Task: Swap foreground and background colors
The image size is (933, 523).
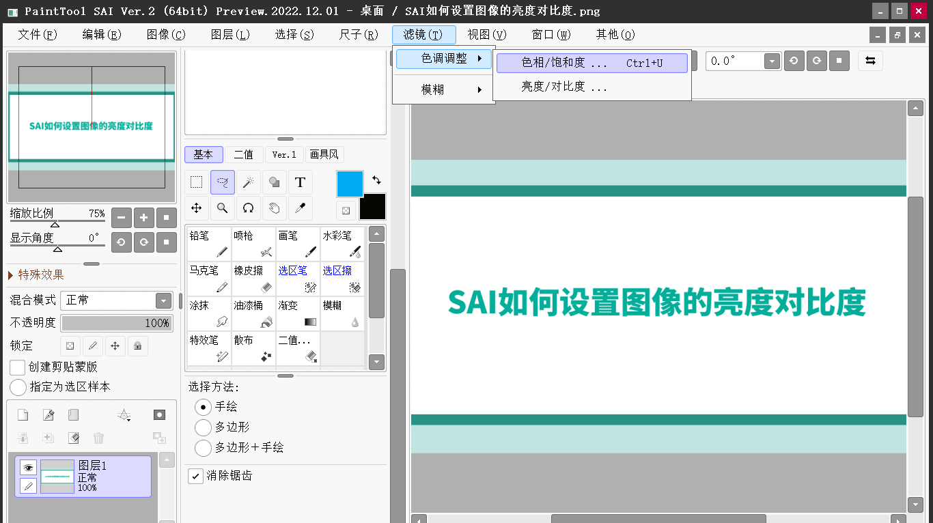Action: (376, 180)
